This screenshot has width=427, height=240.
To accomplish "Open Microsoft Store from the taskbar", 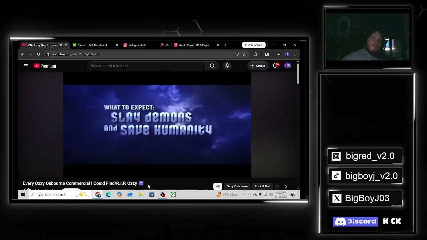I will click(151, 195).
